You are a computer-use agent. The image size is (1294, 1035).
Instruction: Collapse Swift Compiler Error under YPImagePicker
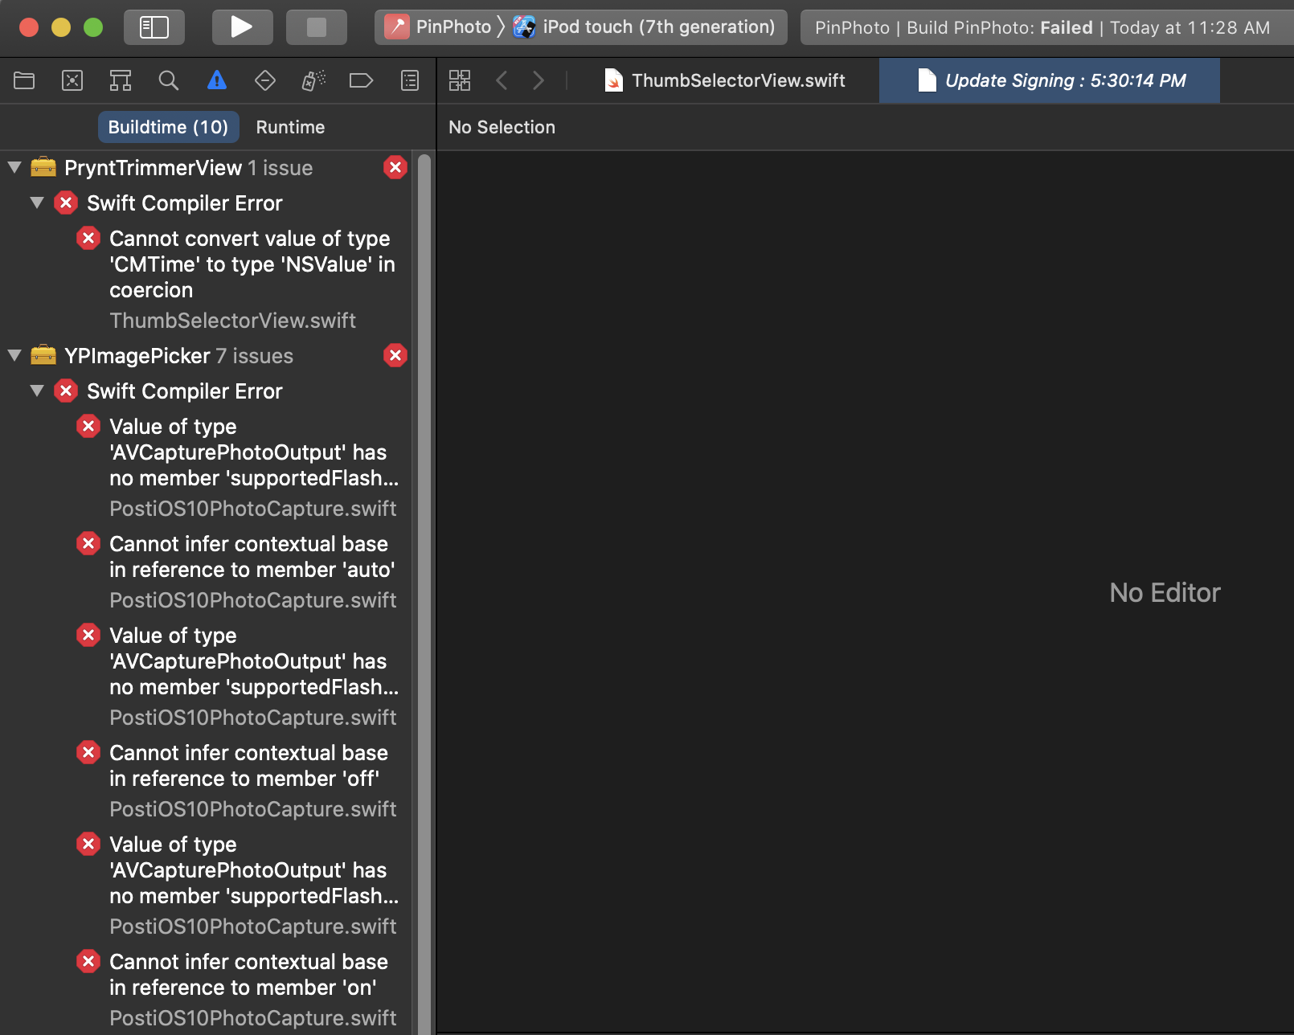pyautogui.click(x=37, y=391)
